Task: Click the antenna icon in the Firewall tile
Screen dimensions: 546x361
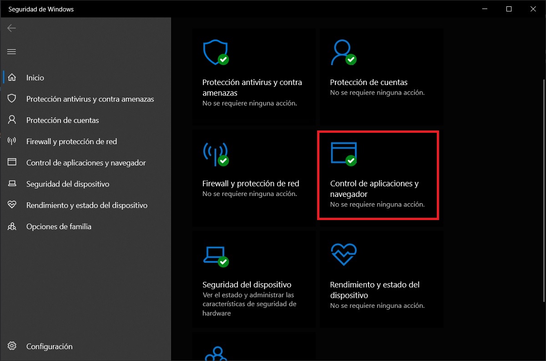Action: tap(215, 154)
